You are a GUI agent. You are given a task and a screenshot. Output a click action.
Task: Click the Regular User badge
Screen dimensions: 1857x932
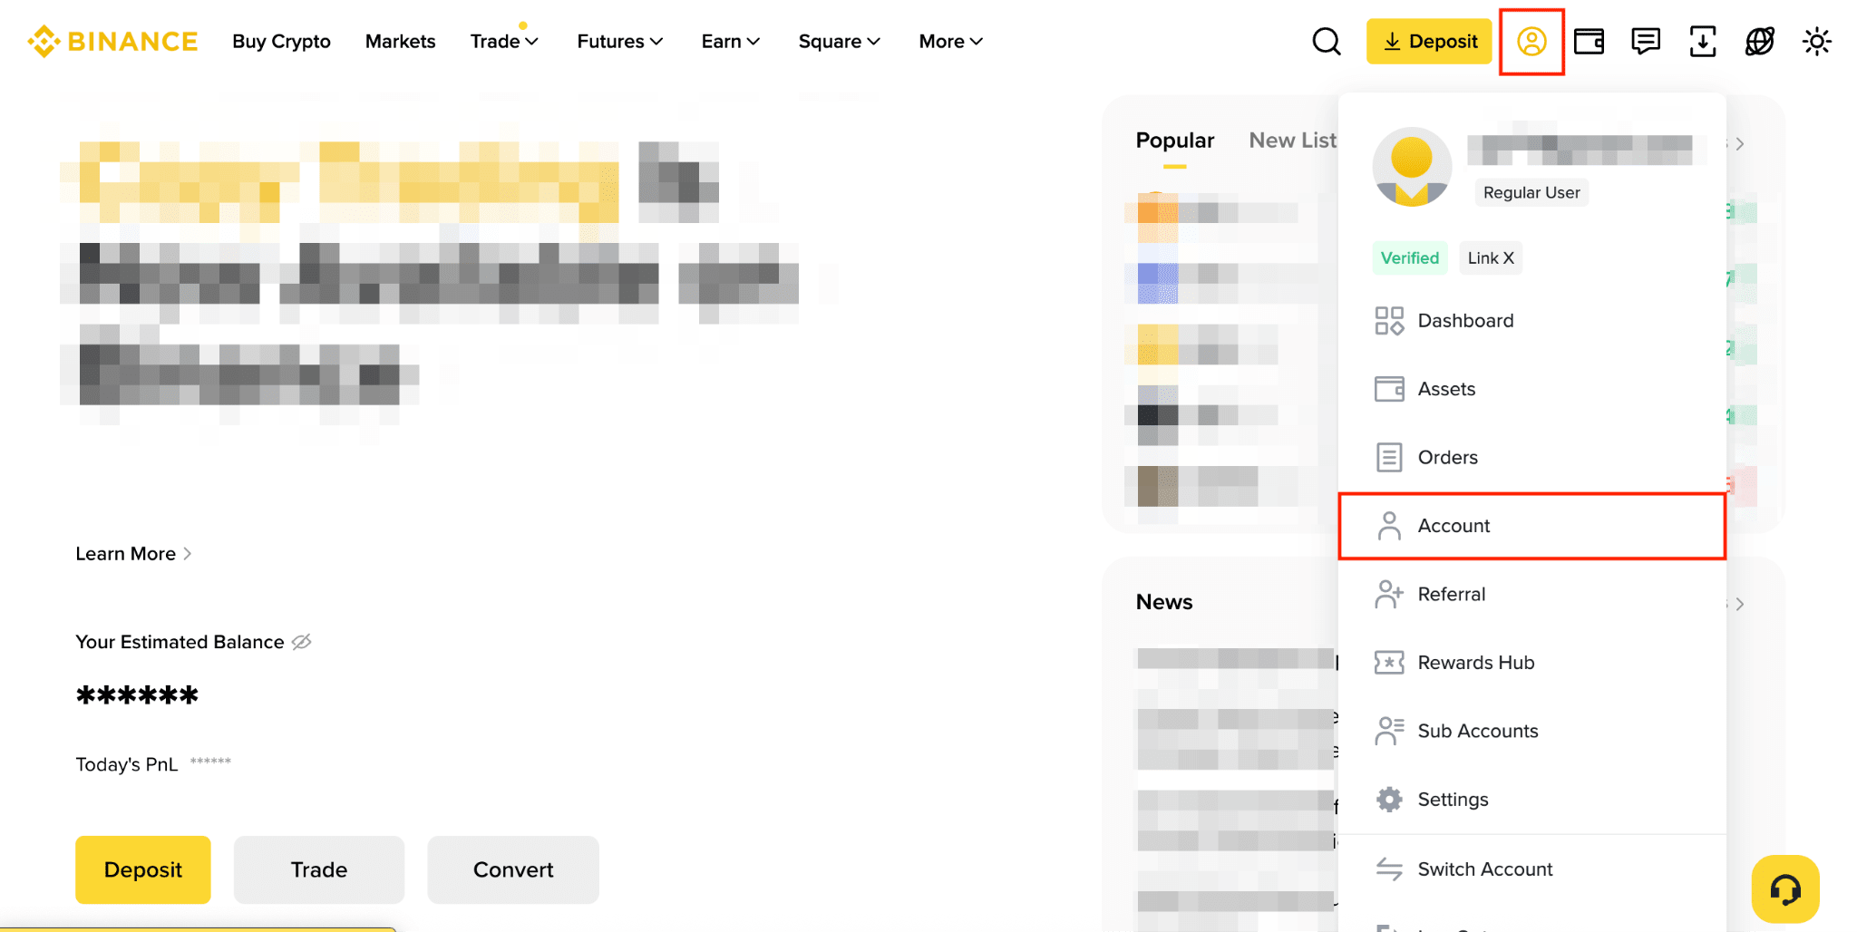1531,193
